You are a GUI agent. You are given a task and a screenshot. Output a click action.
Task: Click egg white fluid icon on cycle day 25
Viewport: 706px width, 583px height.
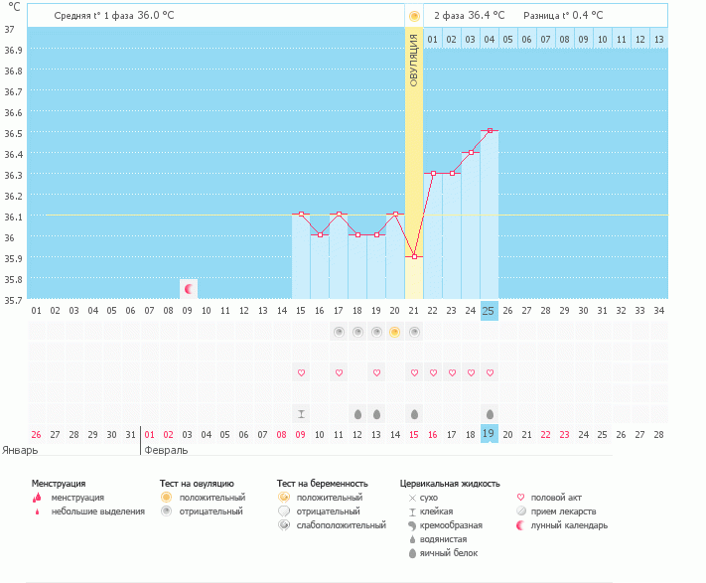pos(490,414)
